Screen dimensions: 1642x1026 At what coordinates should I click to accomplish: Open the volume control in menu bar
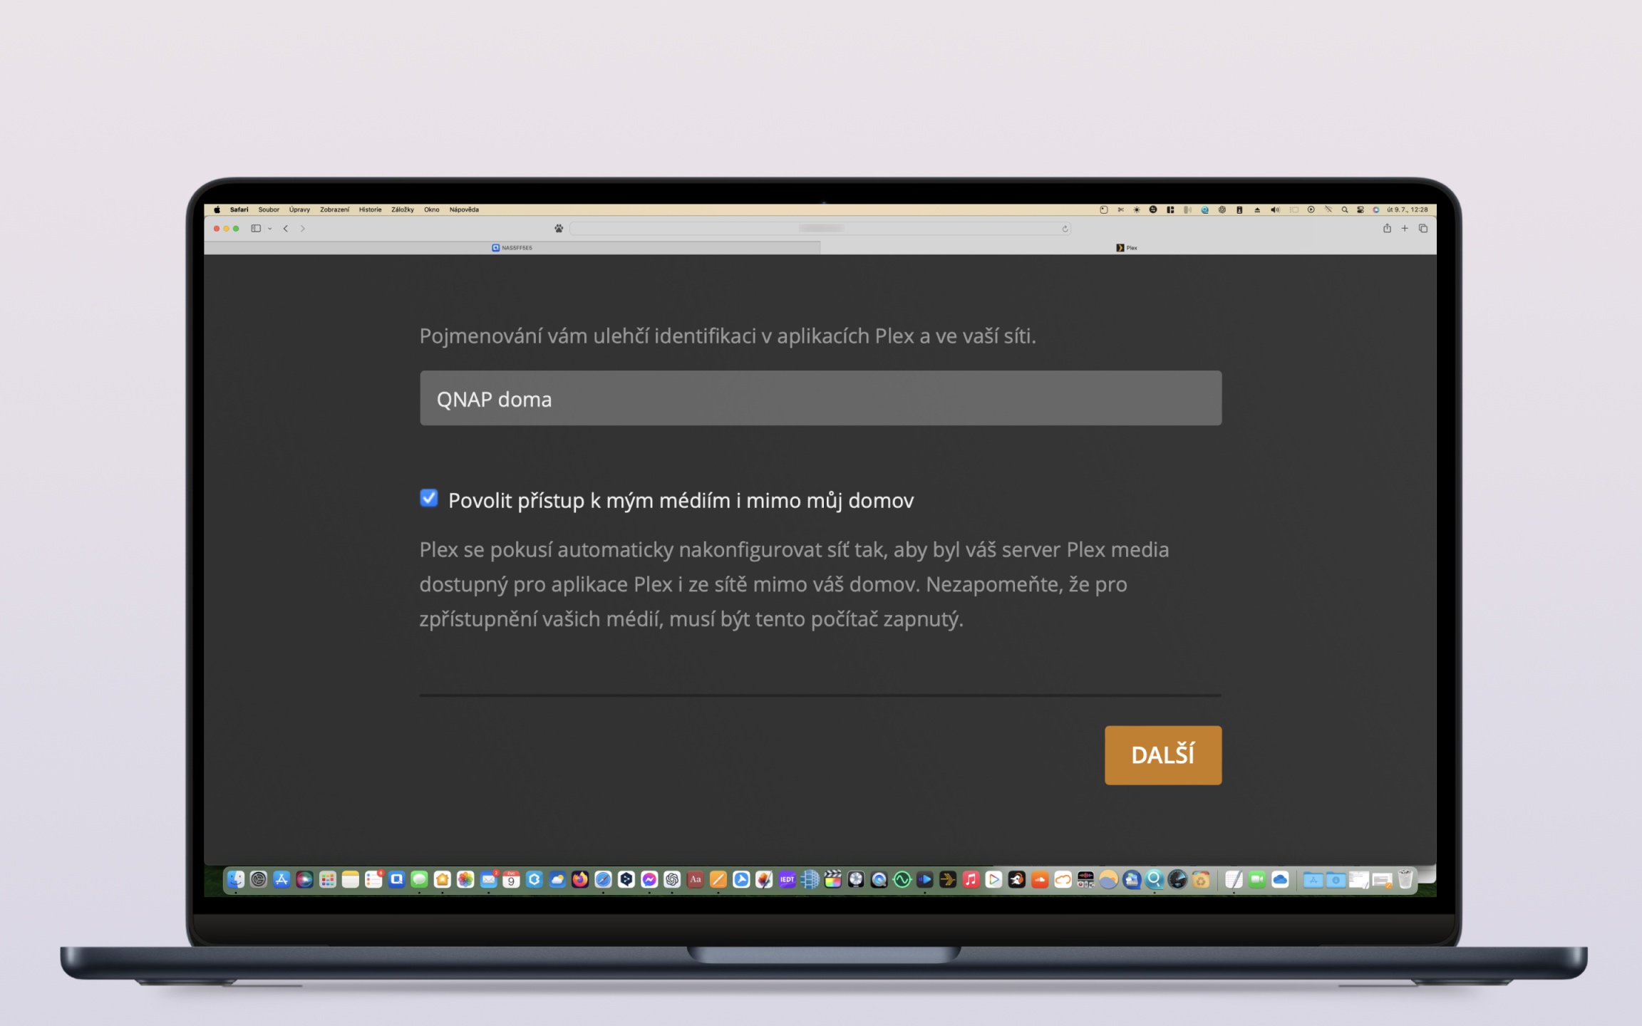[1275, 209]
